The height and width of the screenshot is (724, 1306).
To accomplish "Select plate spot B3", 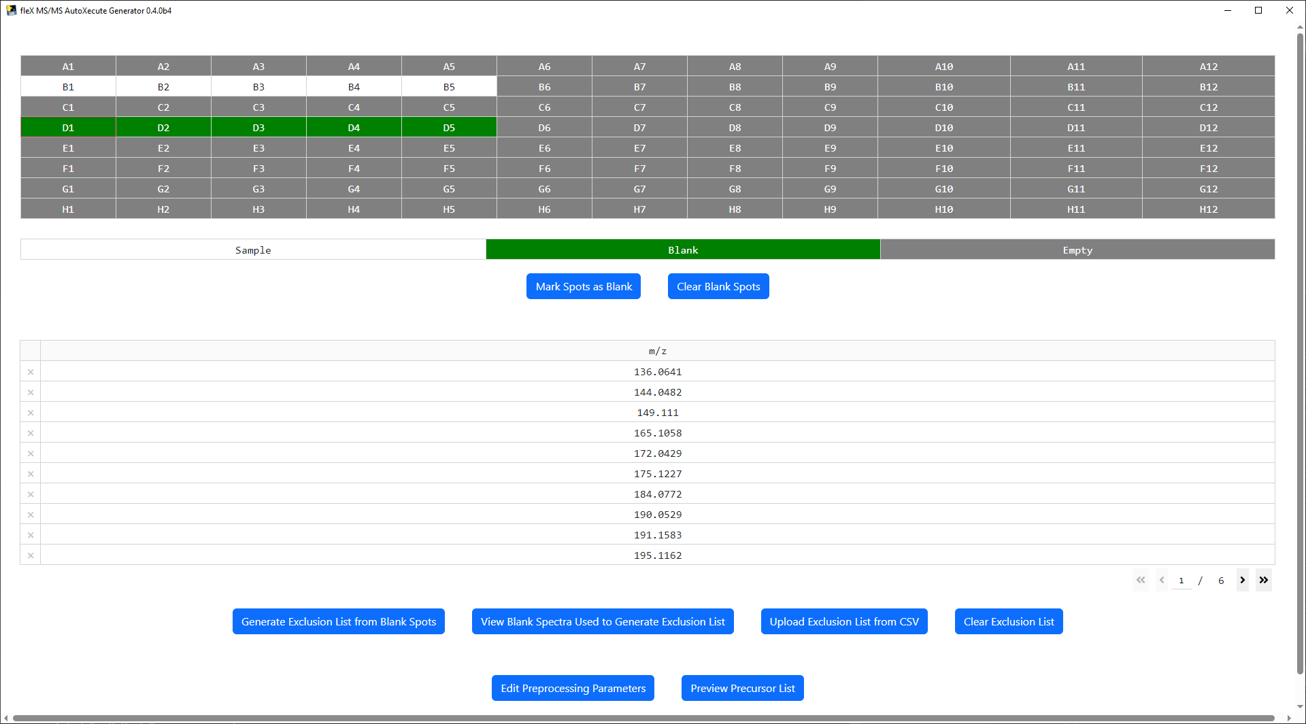I will [x=258, y=87].
